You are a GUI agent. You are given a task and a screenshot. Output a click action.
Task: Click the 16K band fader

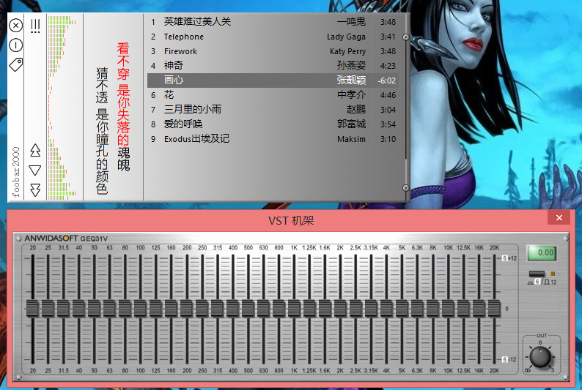pyautogui.click(x=479, y=309)
